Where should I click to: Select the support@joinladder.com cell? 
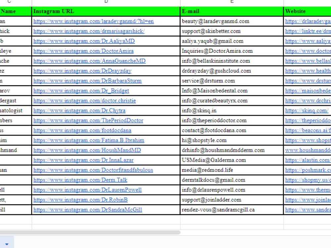tap(232, 200)
